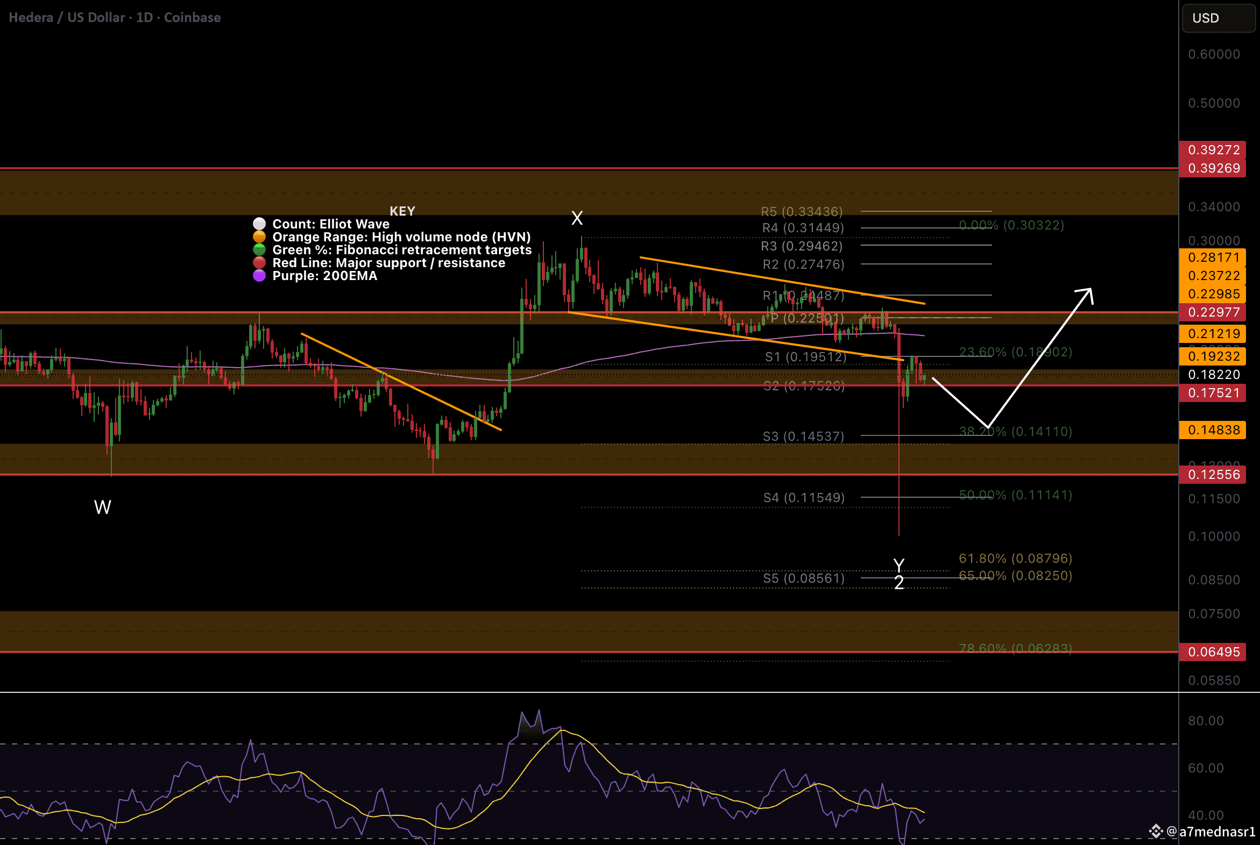Click the W wave label

102,507
